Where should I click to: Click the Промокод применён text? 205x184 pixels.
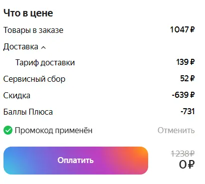(53, 130)
